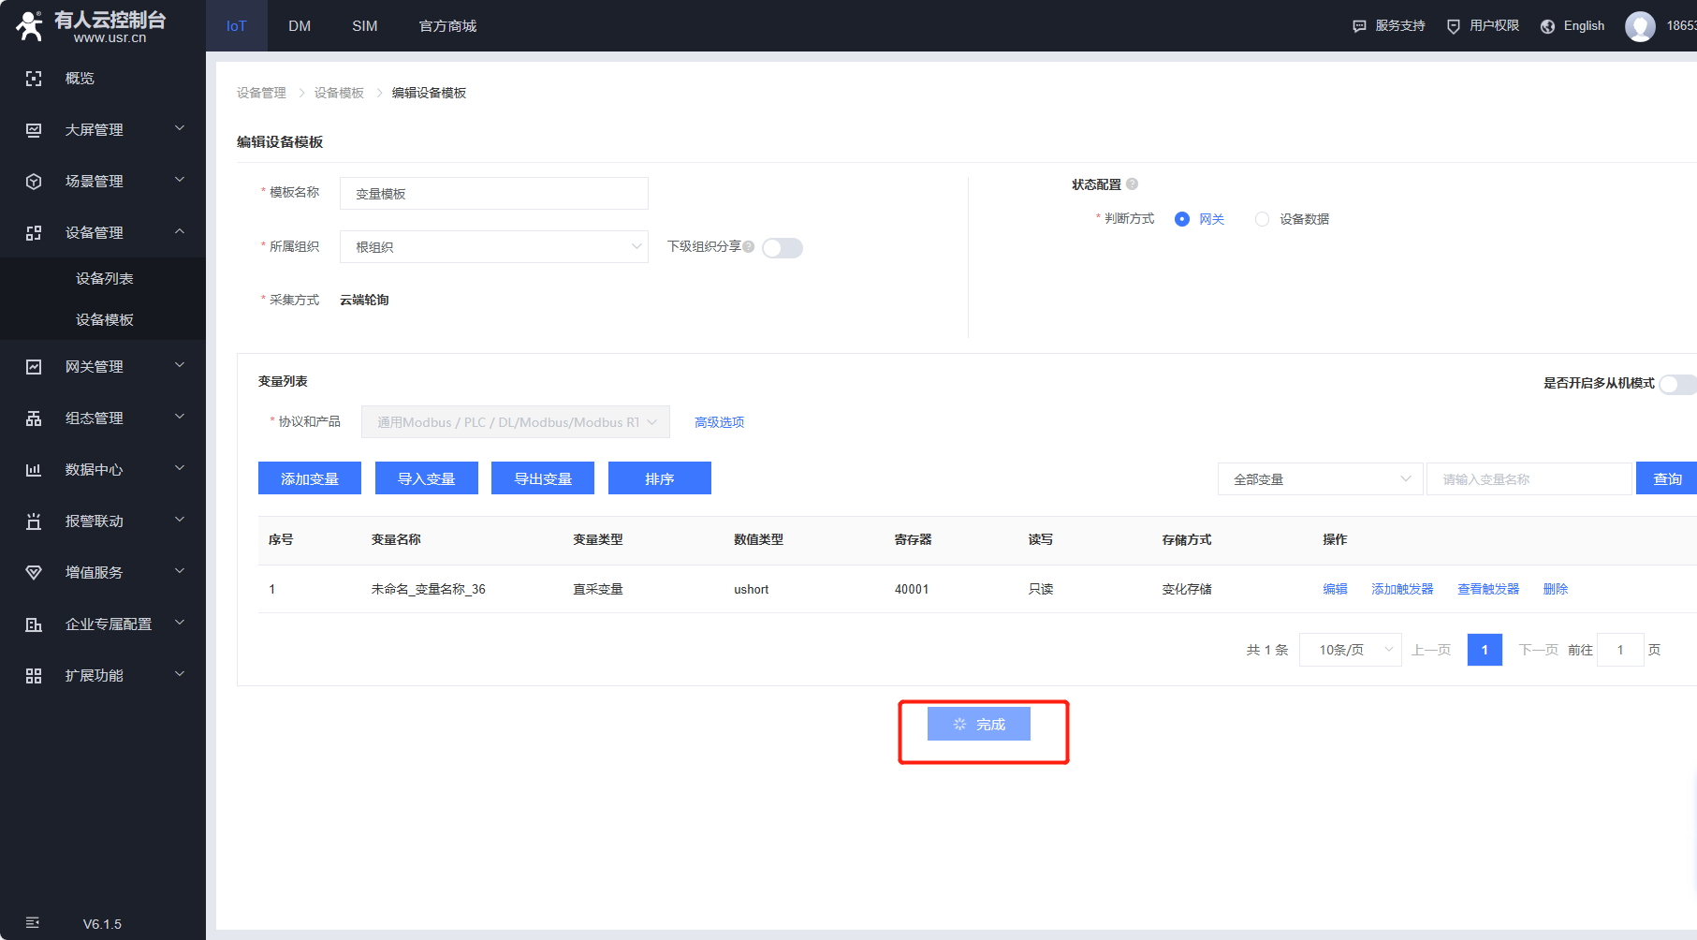The width and height of the screenshot is (1697, 940).
Task: Toggle the 下级组织分享 switch
Action: (782, 248)
